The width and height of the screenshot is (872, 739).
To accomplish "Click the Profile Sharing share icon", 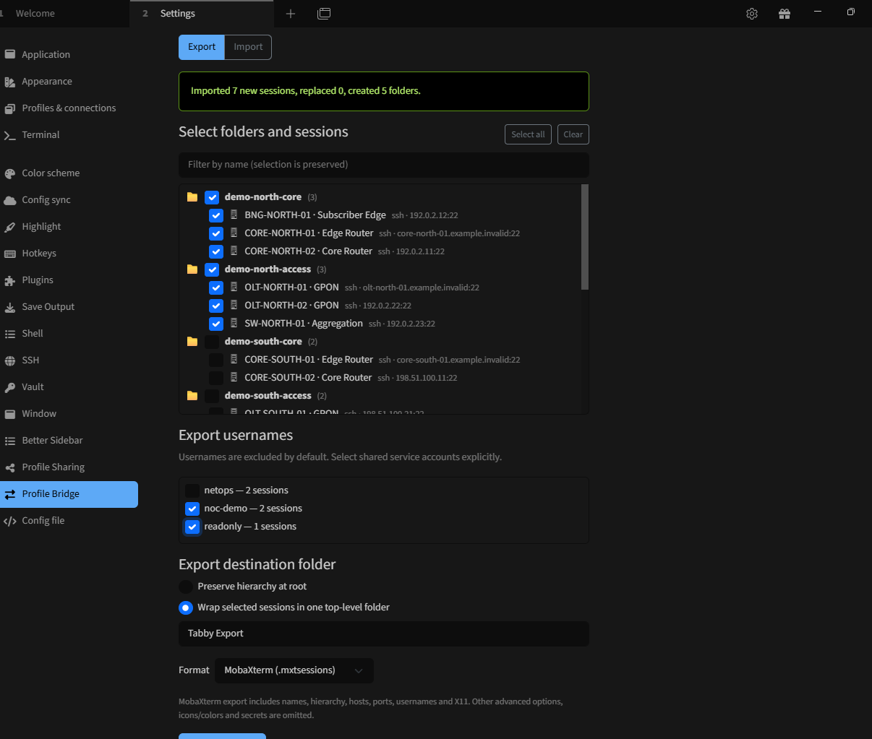I will (x=9, y=467).
